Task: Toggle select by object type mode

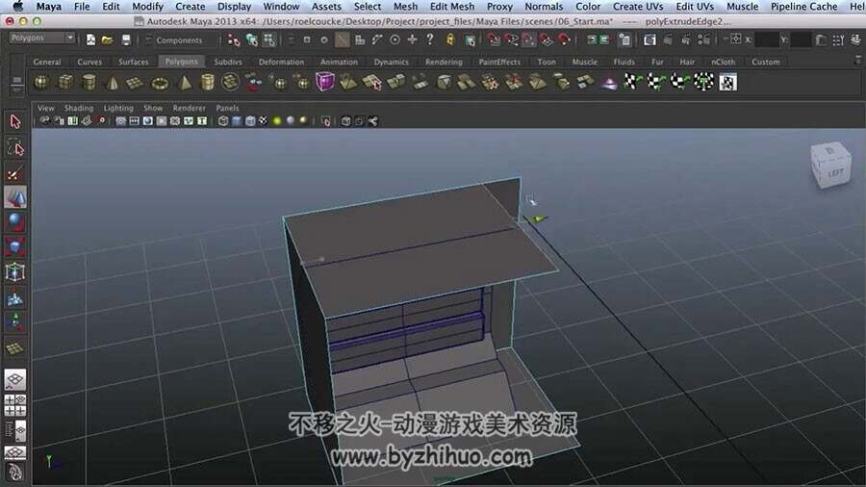Action: pos(251,40)
